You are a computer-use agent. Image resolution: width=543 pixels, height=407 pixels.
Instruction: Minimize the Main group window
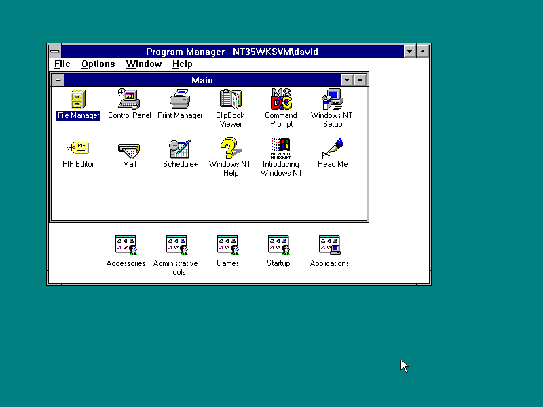pyautogui.click(x=347, y=80)
